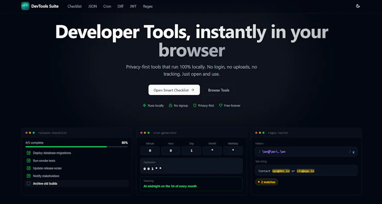This screenshot has width=382, height=204.
Task: Uncheck Run smoke tests checkbox
Action: (x=29, y=161)
